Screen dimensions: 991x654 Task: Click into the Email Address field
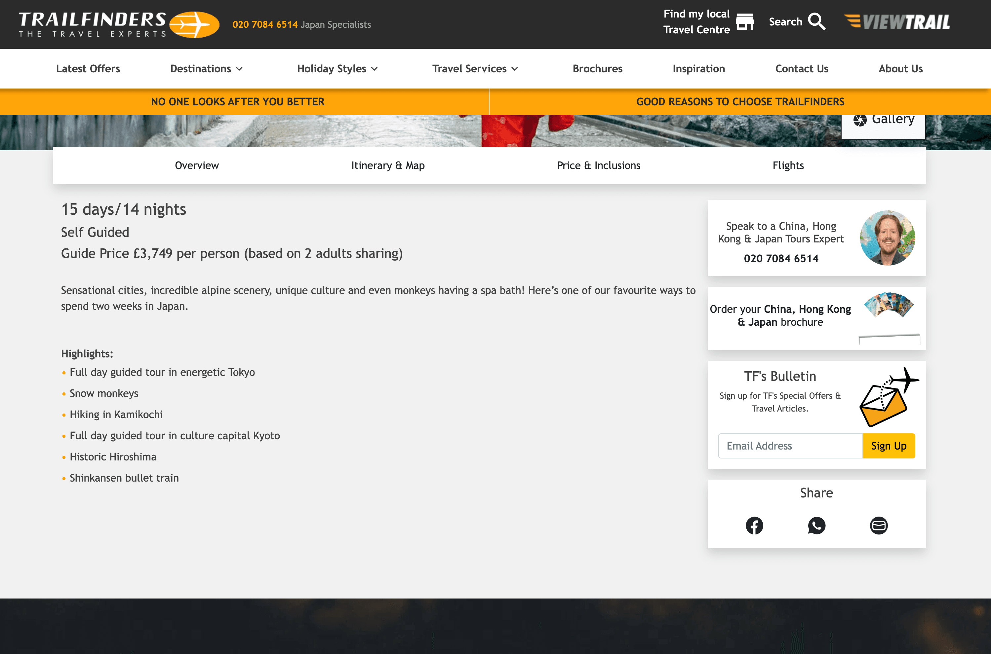tap(790, 446)
